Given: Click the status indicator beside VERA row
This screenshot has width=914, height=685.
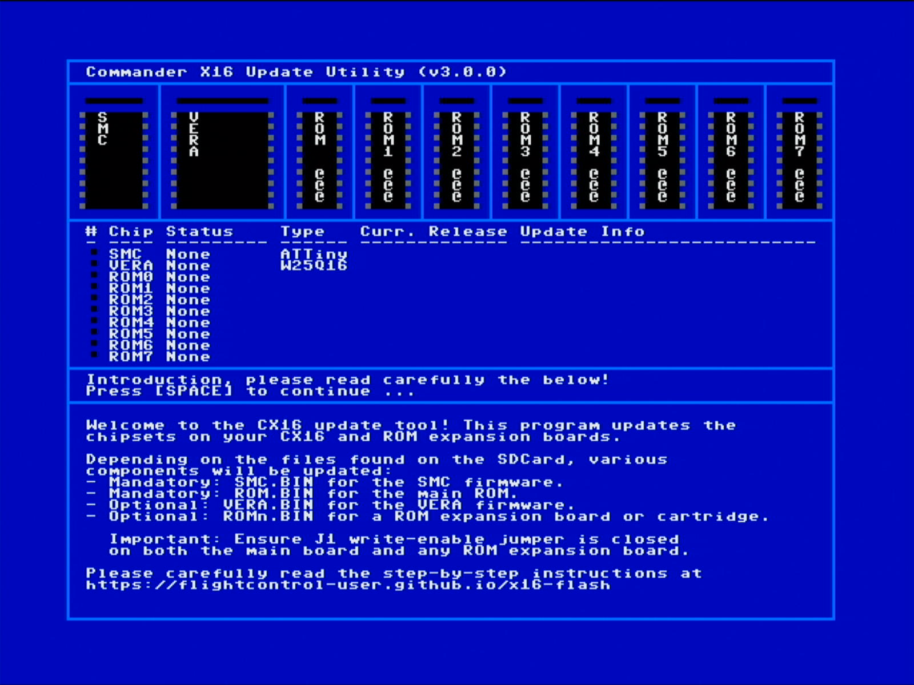Looking at the screenshot, I should coord(94,264).
